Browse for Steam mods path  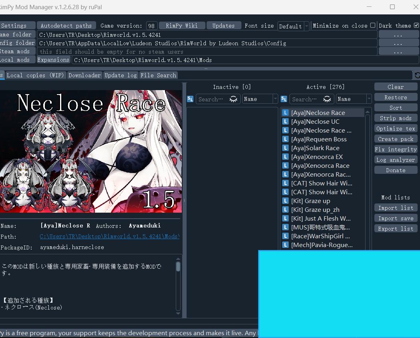coord(398,51)
